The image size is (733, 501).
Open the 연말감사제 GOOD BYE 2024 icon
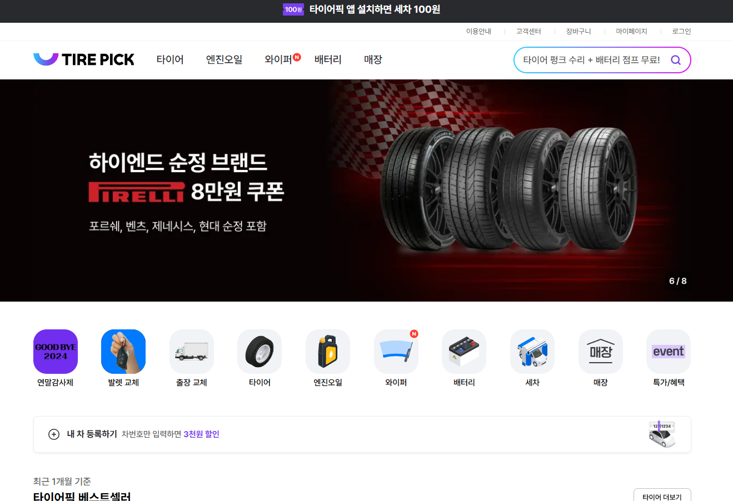(x=56, y=352)
